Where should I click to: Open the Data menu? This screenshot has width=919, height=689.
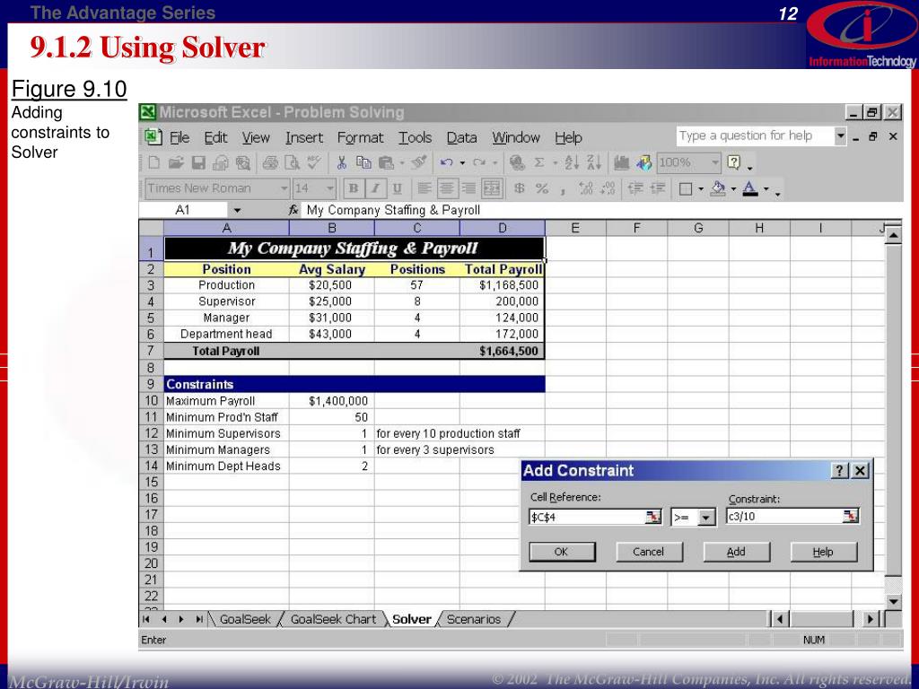point(461,137)
